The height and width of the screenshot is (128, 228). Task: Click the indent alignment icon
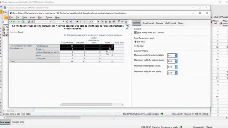(102, 21)
